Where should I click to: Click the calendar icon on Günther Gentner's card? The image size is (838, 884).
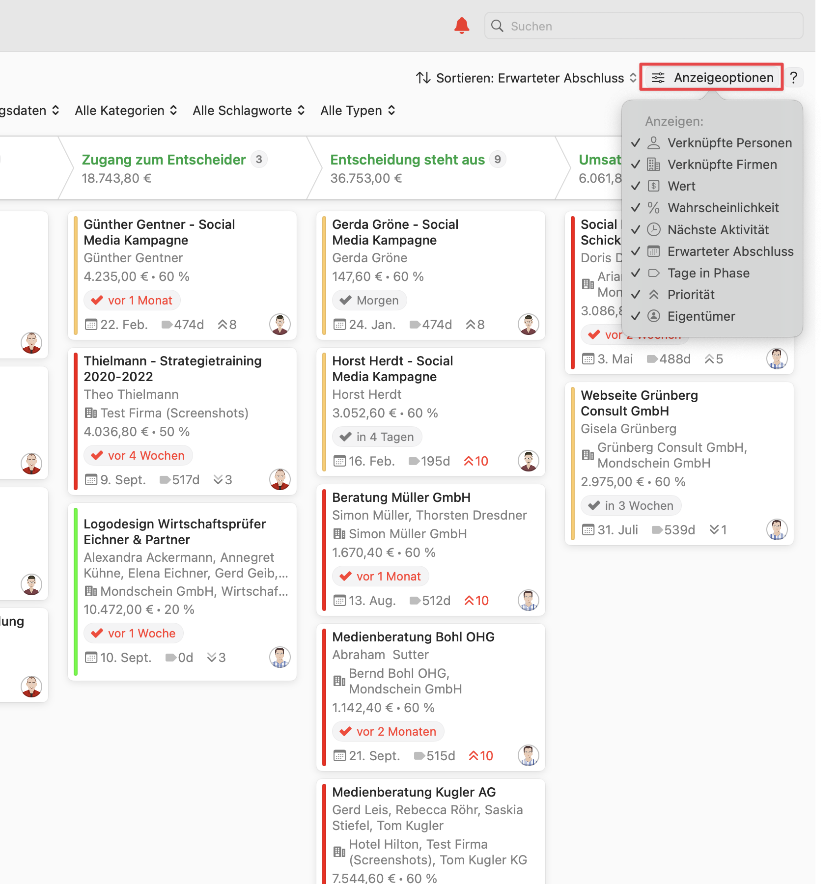[x=93, y=324]
